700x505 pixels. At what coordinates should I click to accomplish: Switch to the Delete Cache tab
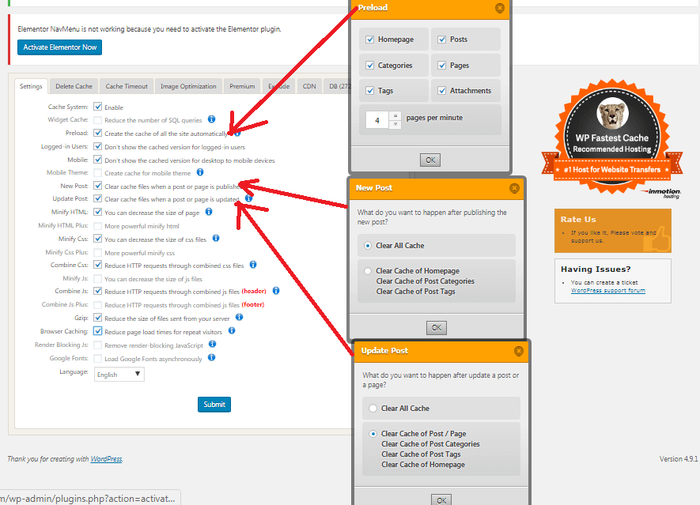click(x=74, y=86)
